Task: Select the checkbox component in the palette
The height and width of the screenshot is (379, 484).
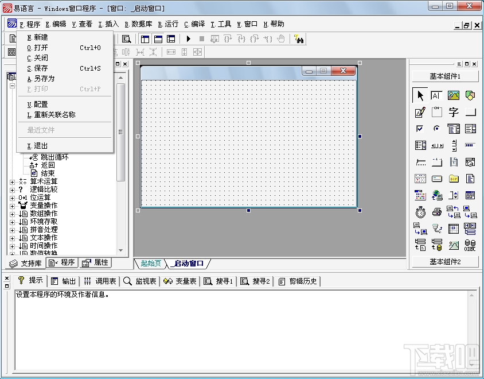Action: (420, 129)
